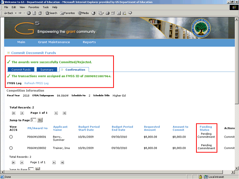Click the Discuss icon in the toolbar

(119, 13)
